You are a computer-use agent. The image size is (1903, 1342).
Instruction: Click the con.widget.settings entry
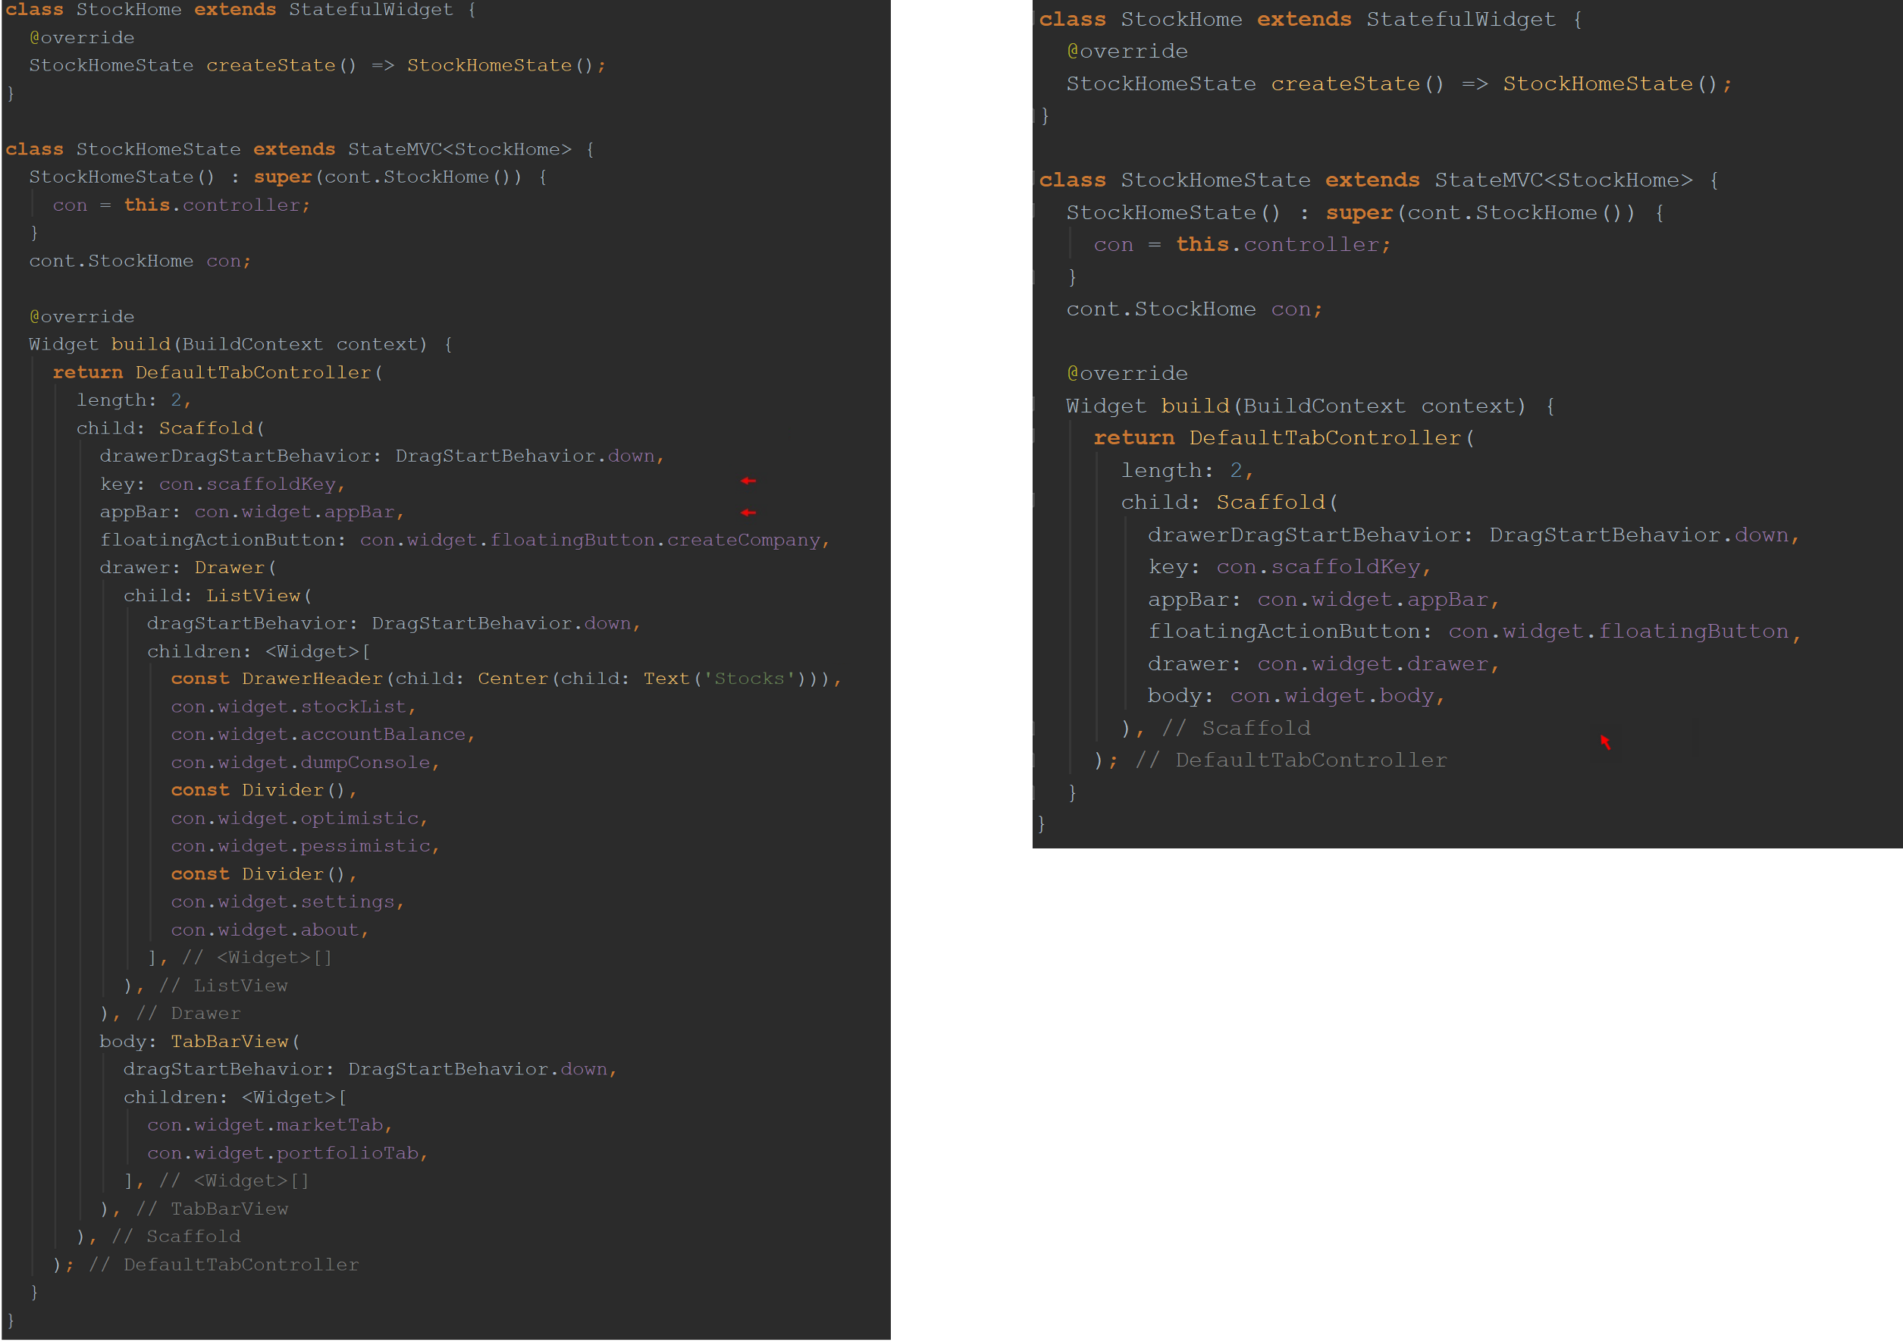[x=286, y=901]
